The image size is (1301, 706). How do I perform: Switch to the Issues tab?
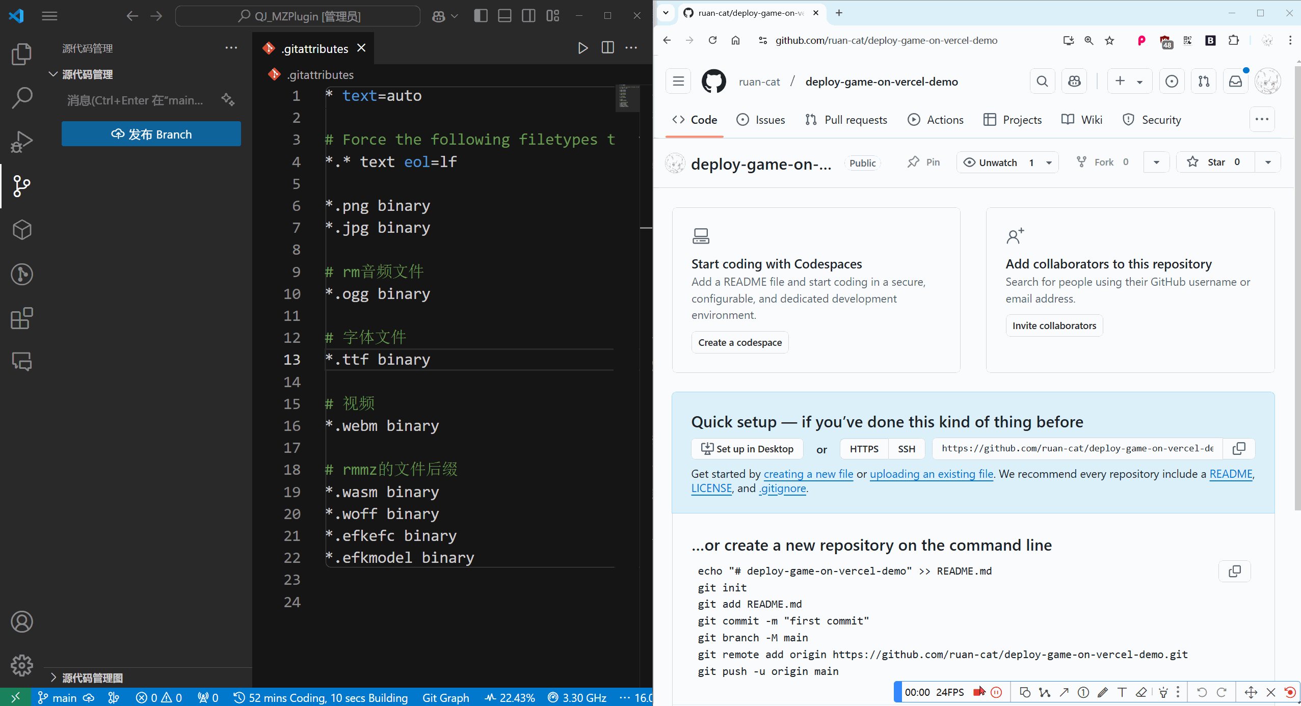click(x=761, y=120)
